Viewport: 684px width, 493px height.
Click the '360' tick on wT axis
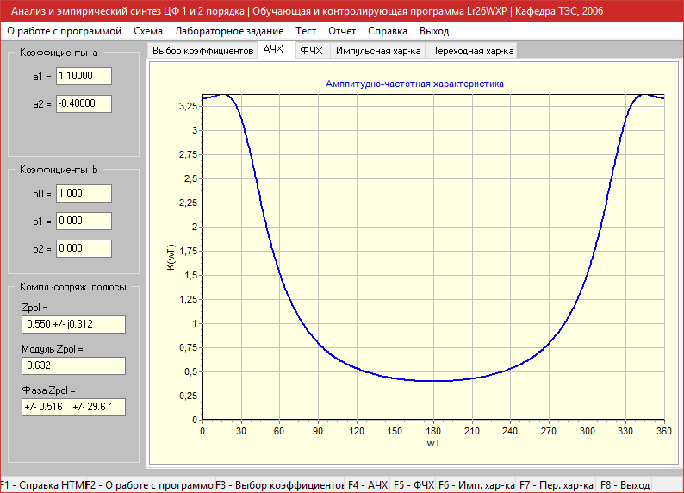tap(664, 431)
